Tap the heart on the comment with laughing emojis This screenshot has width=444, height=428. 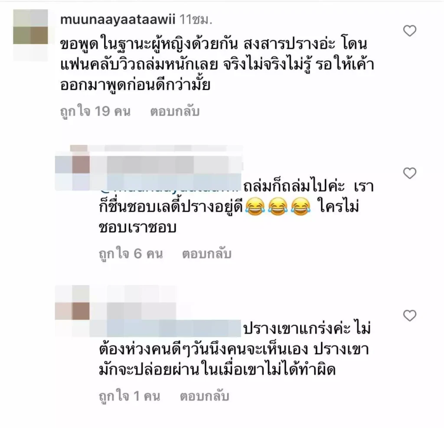tap(409, 173)
